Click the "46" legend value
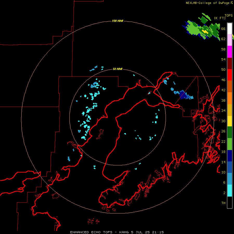Image resolution: width=234 pixels, height=234 pixels. (x=223, y=80)
